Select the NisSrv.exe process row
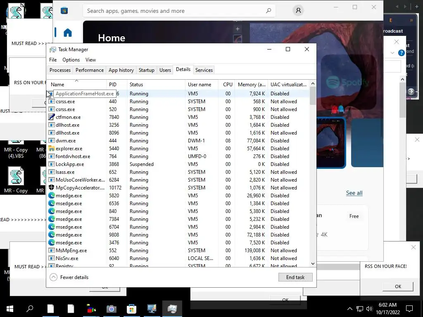423x317 pixels. (x=178, y=258)
